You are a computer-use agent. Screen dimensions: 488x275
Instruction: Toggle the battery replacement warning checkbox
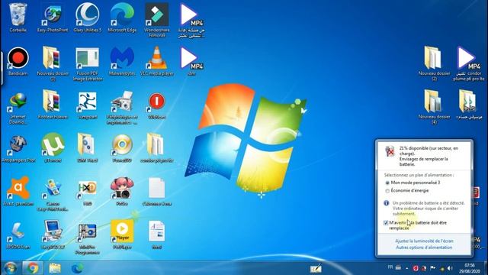coord(386,222)
